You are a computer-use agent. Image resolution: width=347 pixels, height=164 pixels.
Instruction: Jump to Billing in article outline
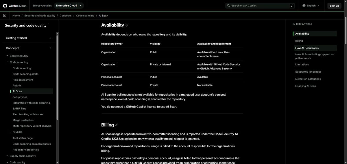pos(299,41)
